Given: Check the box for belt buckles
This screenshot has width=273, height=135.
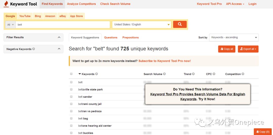Looking at the screenshot, I should 71,133.
